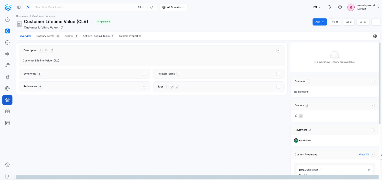382x180 pixels.
Task: Click the DataQualityRule info icon
Action: [320, 170]
